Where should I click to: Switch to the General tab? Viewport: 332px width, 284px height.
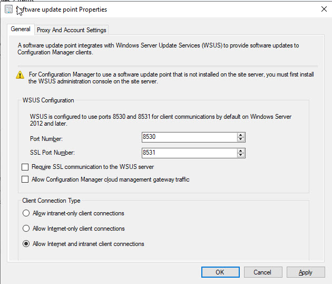pos(21,30)
